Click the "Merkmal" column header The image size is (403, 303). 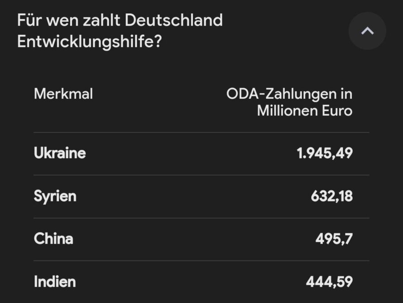63,94
